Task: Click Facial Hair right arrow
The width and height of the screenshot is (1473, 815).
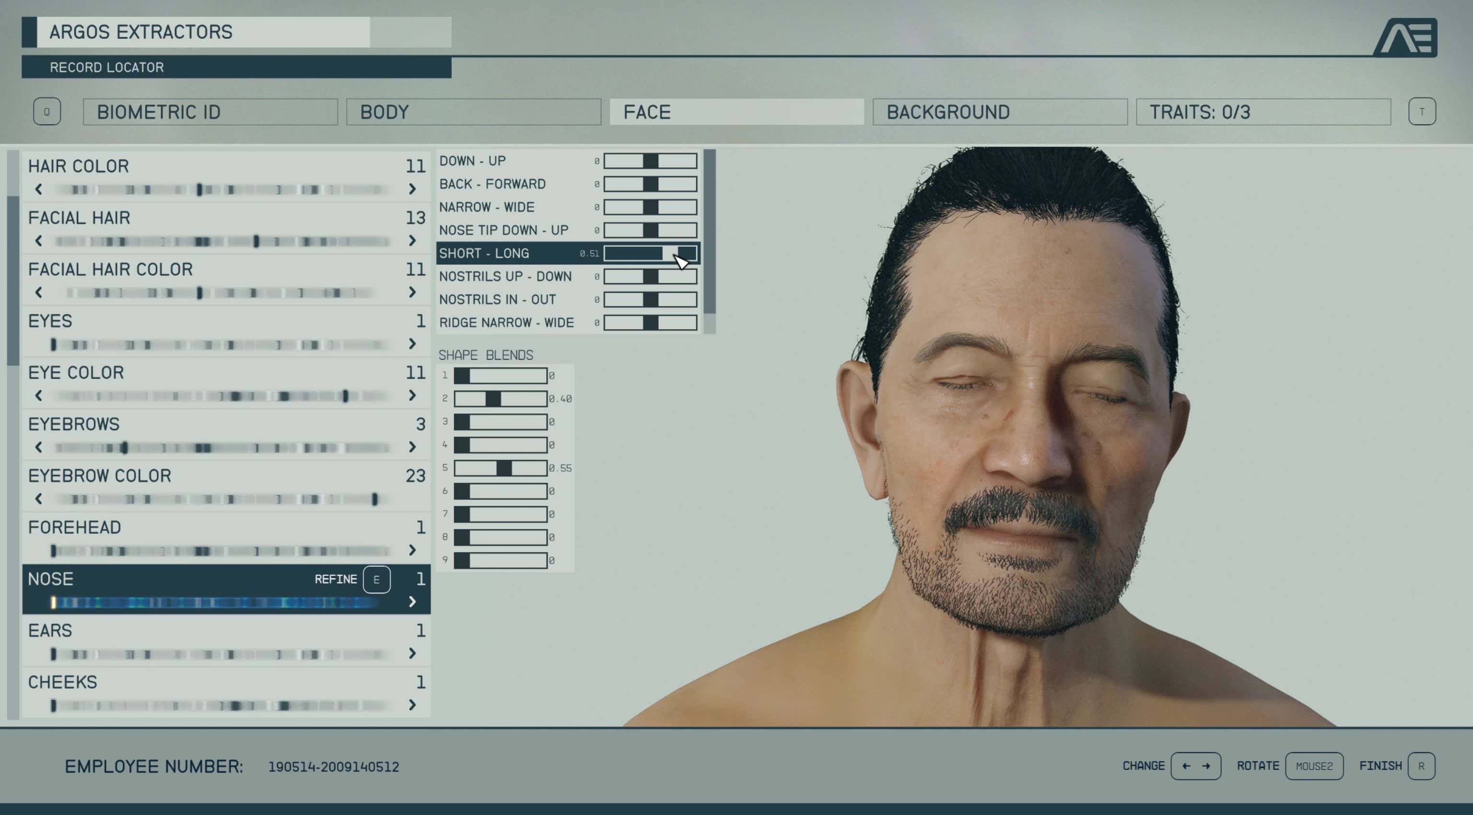Action: pyautogui.click(x=412, y=241)
